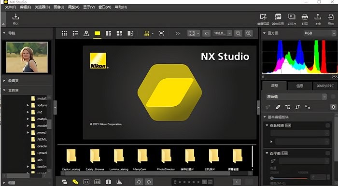
Task: Open the map view with the pin icon
Action: coord(86,33)
